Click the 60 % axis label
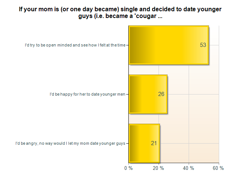The image size is (241, 180). [218, 168]
